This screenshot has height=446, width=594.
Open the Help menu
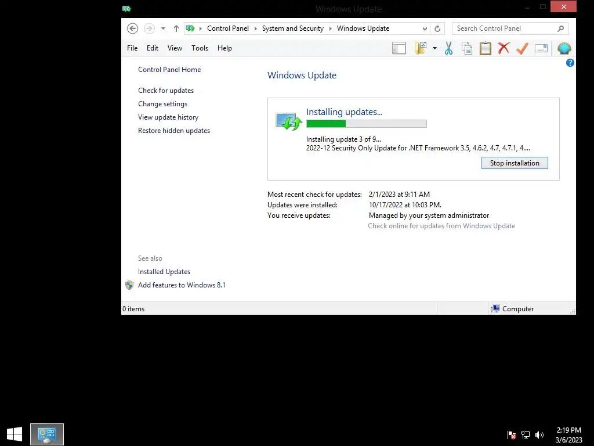pos(224,48)
